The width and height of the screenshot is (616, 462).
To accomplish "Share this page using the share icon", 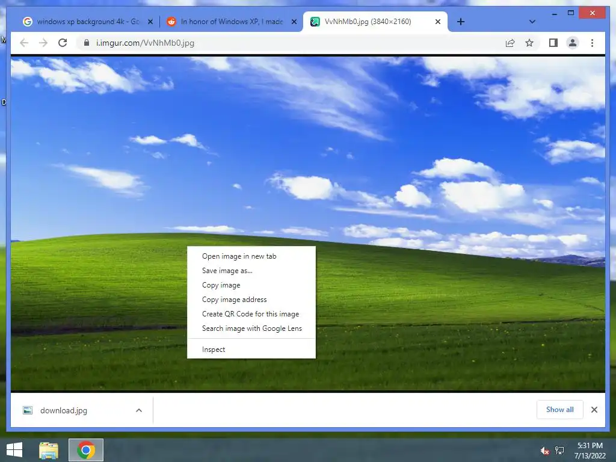I will coord(510,43).
